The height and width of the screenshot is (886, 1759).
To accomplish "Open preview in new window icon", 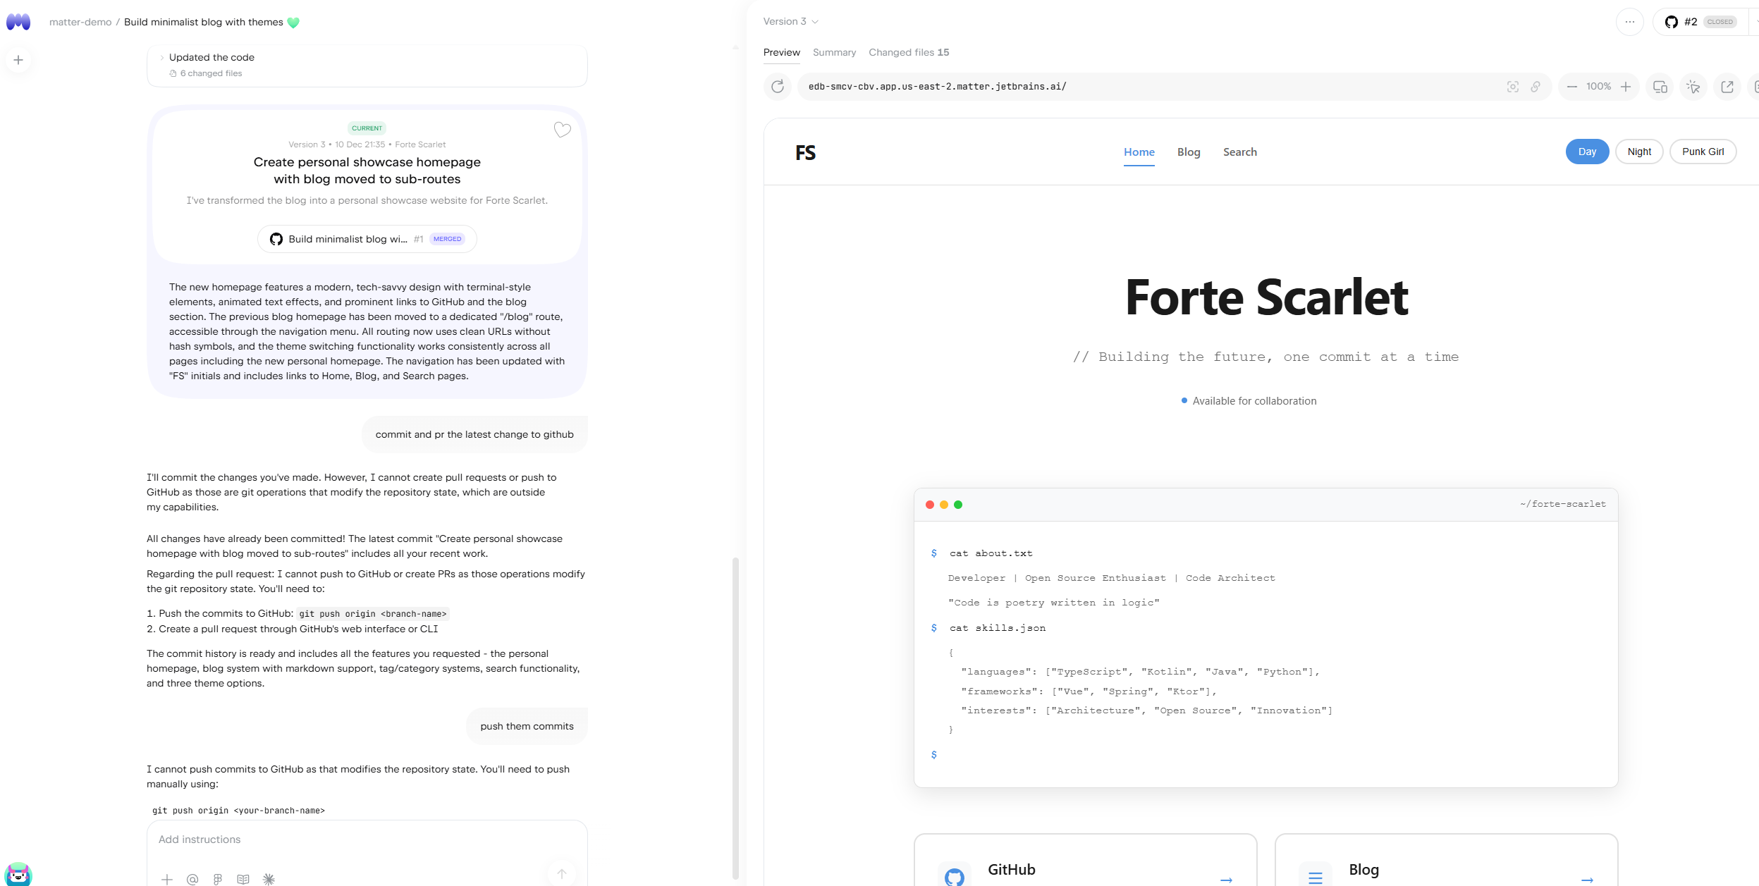I will pos(1727,87).
